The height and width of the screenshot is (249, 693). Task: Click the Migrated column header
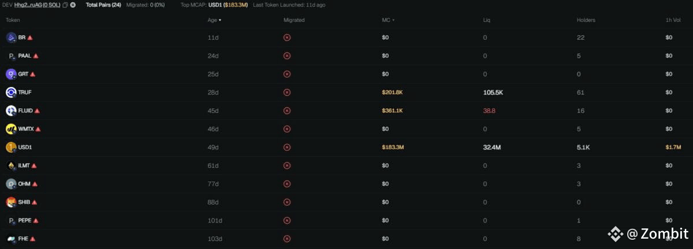294,20
